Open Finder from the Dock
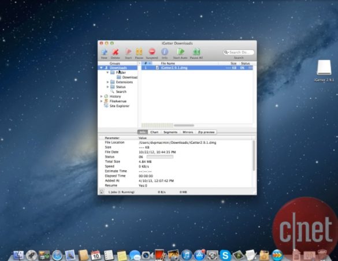The width and height of the screenshot is (338, 261). [18, 255]
